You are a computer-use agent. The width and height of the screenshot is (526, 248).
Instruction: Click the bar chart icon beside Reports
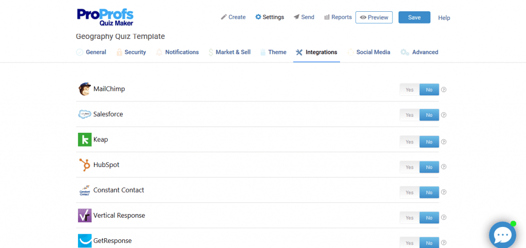[327, 17]
